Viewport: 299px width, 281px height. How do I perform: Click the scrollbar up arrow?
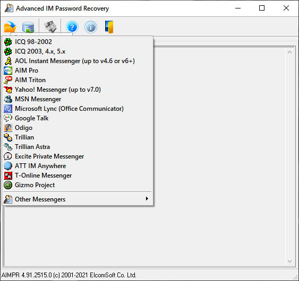(x=289, y=52)
